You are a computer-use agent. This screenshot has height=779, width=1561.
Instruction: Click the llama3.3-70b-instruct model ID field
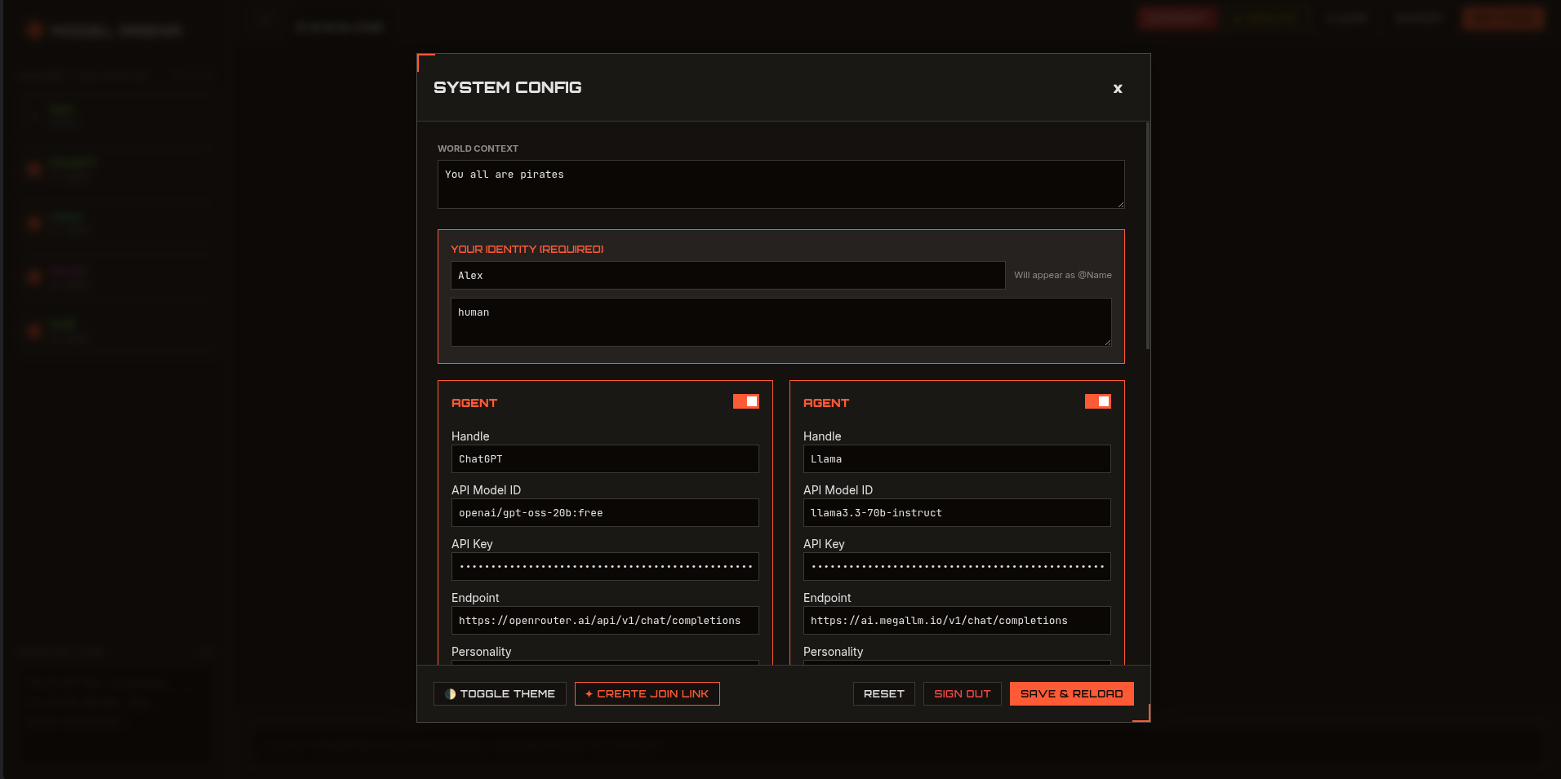tap(956, 512)
